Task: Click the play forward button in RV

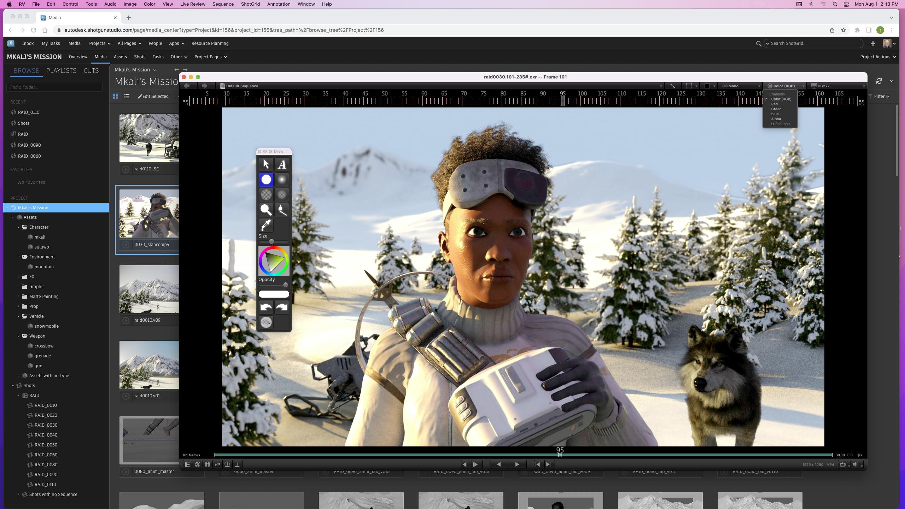Action: tap(517, 464)
